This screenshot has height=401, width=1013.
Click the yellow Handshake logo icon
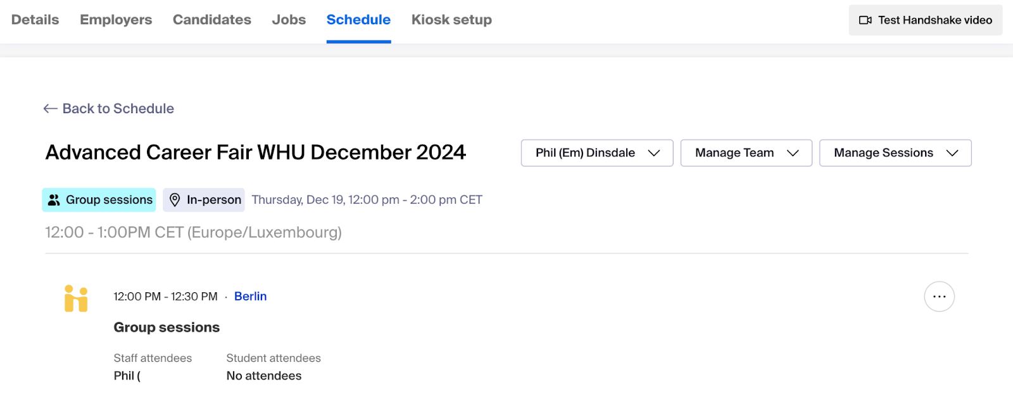tap(76, 299)
